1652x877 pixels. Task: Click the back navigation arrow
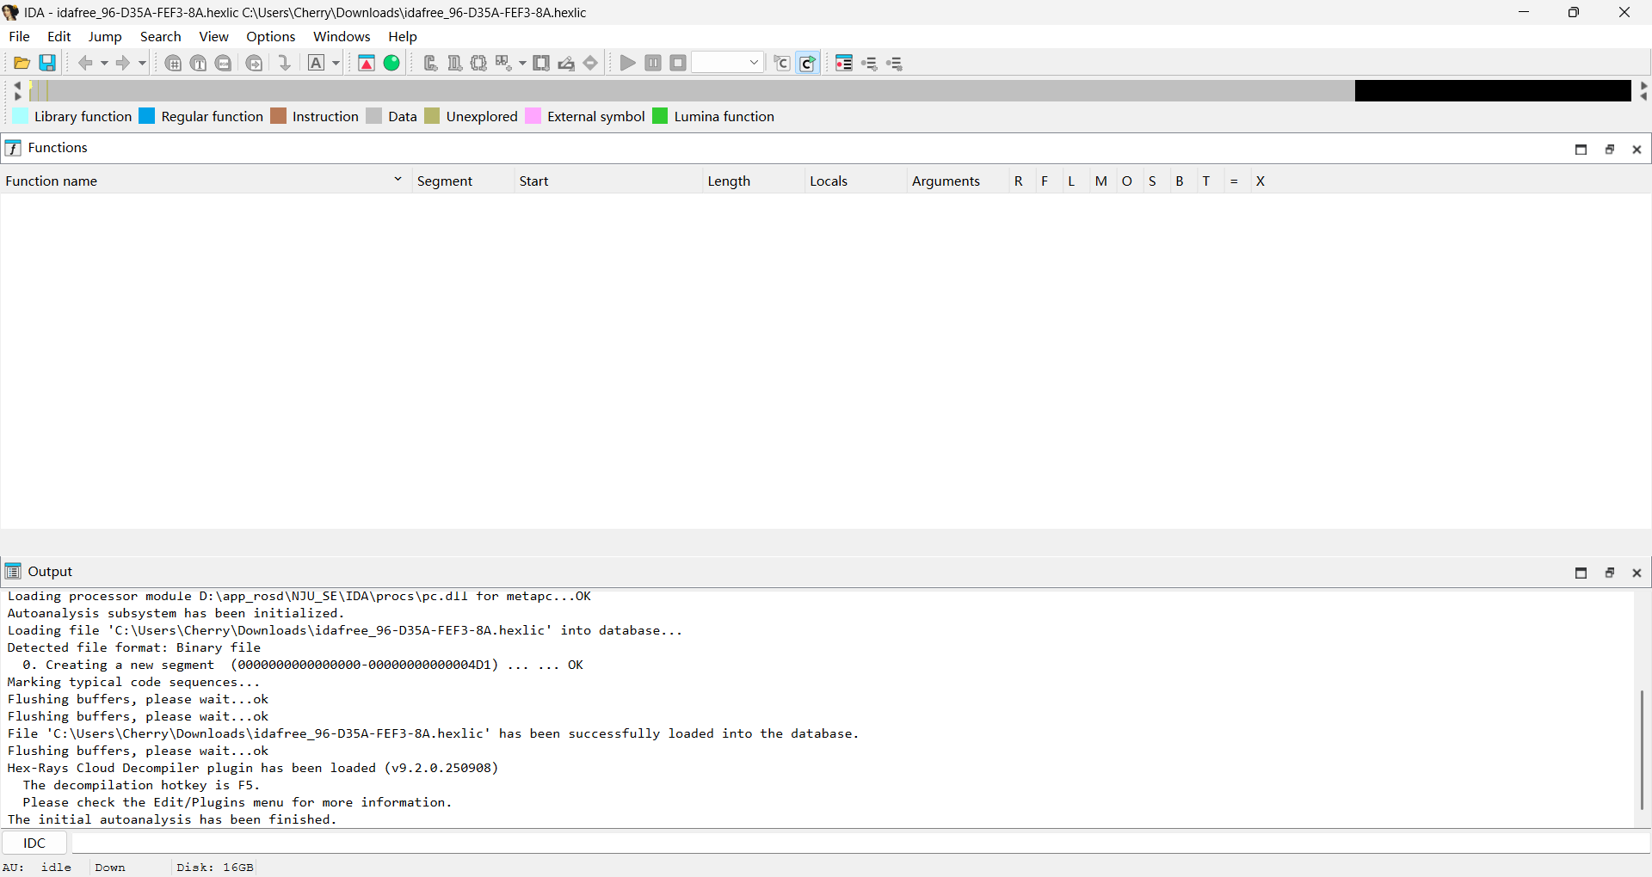pos(85,63)
